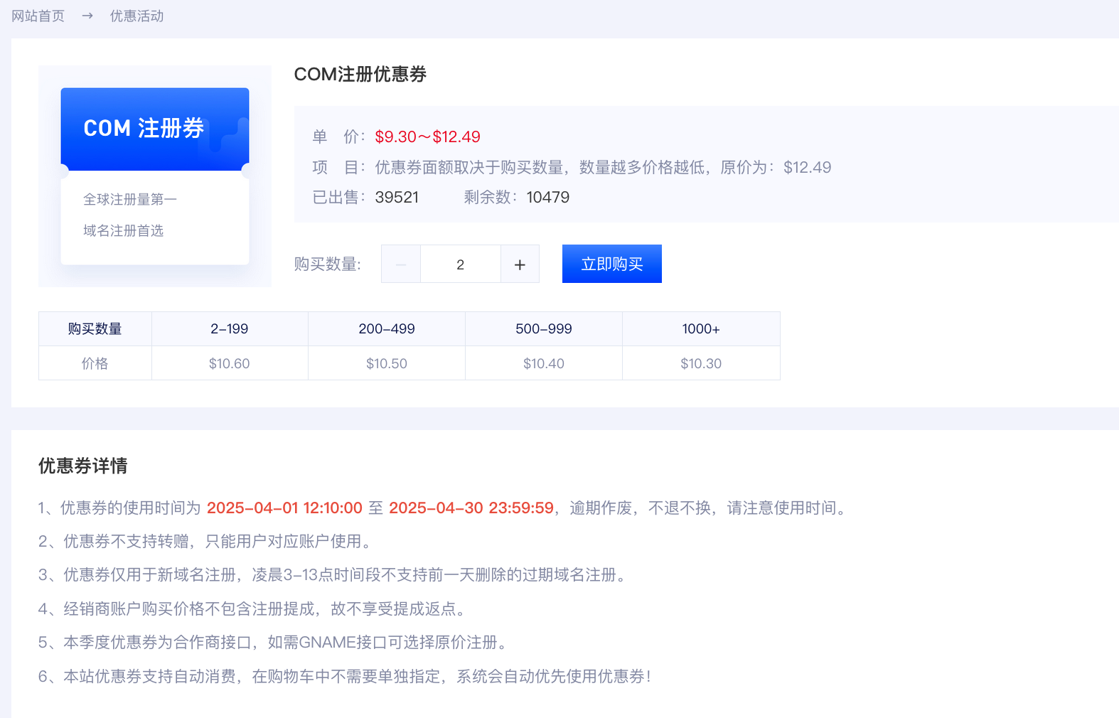
Task: Select the 1000+ quantity tier column
Action: click(701, 329)
